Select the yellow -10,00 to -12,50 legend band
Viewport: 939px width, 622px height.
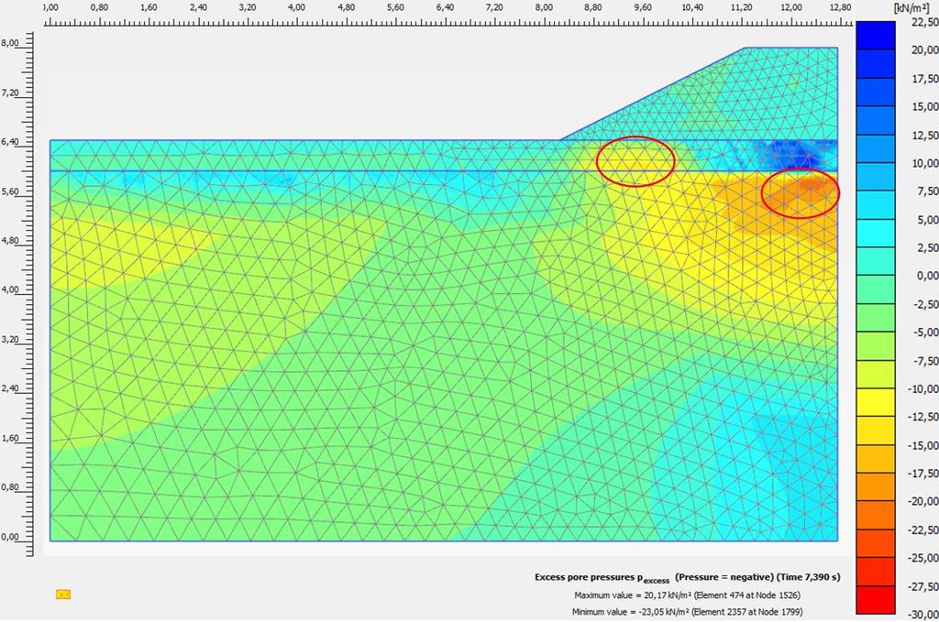[875, 402]
